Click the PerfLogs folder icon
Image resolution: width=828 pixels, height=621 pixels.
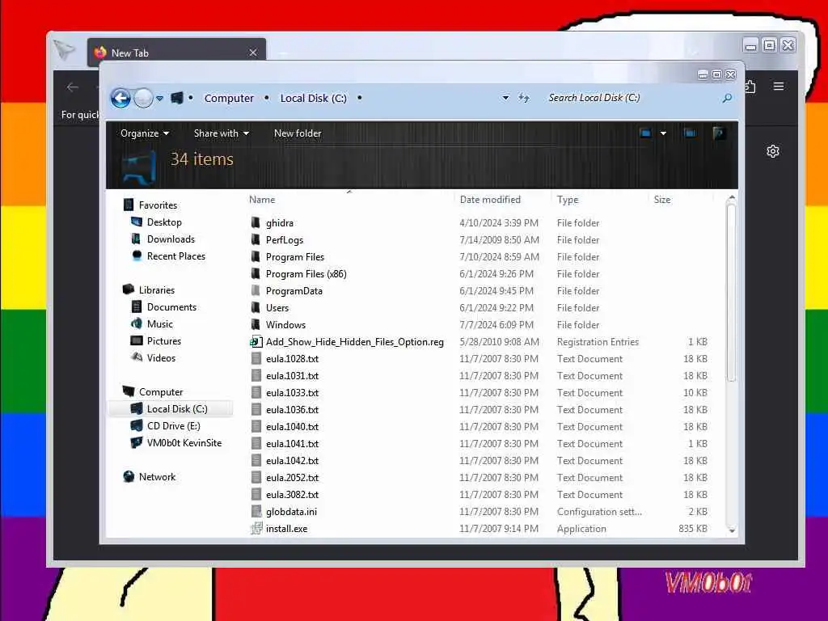(x=256, y=239)
